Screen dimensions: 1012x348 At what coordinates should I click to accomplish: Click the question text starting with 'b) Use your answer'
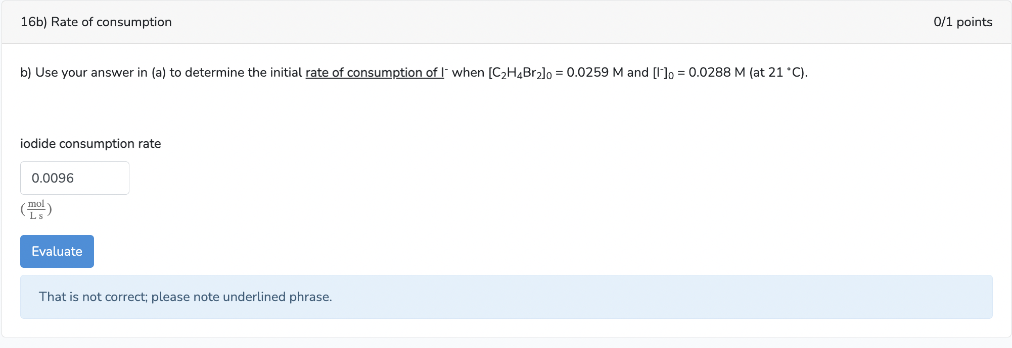pyautogui.click(x=152, y=73)
